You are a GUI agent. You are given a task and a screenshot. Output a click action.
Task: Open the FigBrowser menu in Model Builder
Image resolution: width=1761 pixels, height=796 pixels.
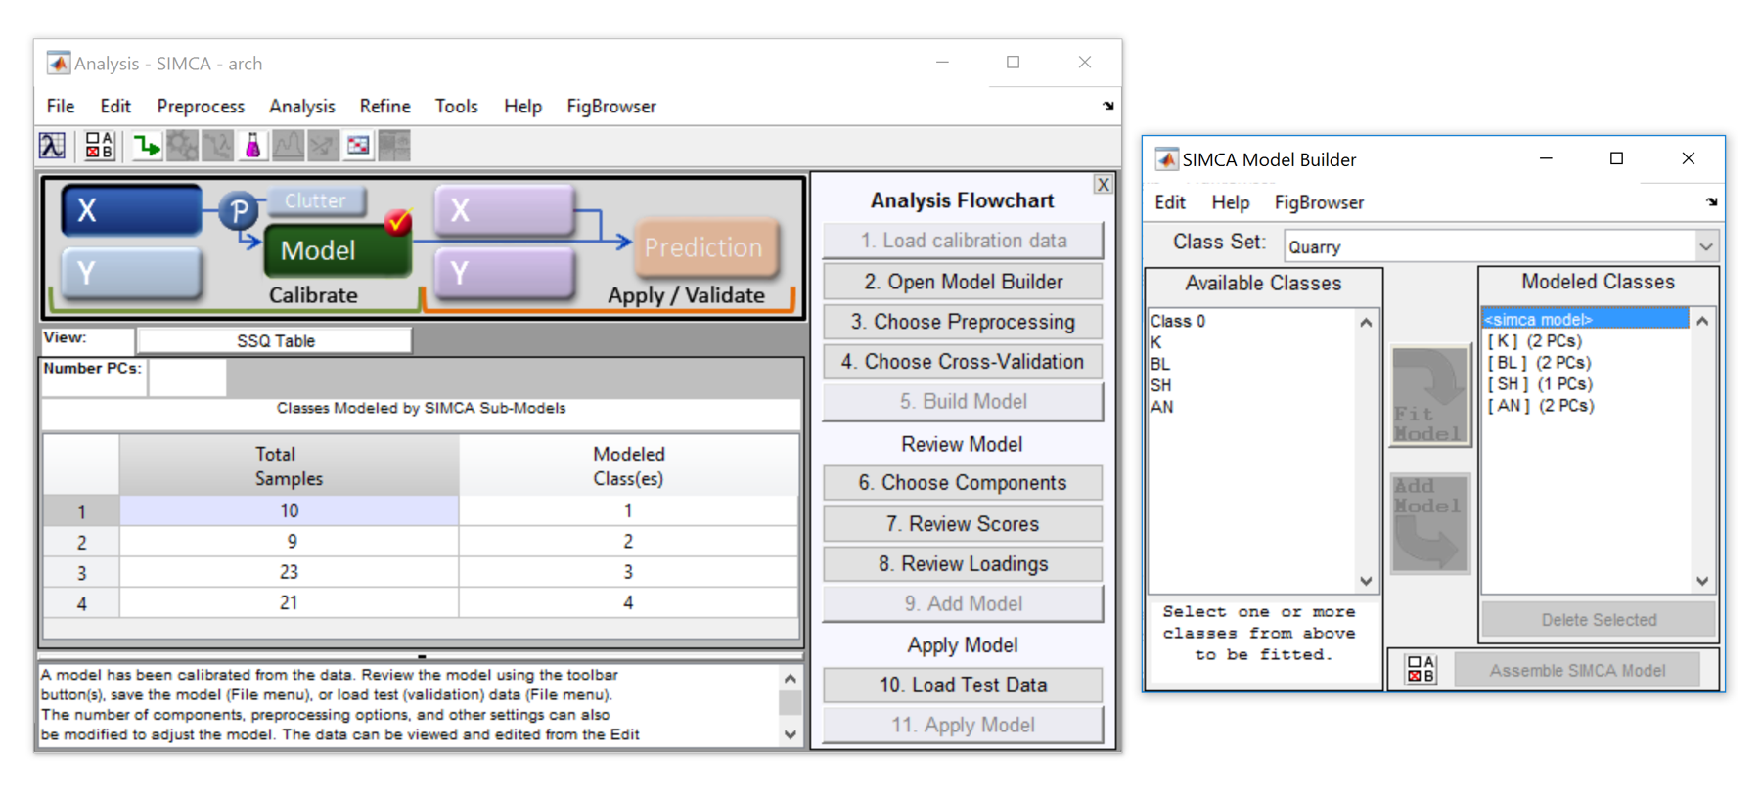(1318, 202)
